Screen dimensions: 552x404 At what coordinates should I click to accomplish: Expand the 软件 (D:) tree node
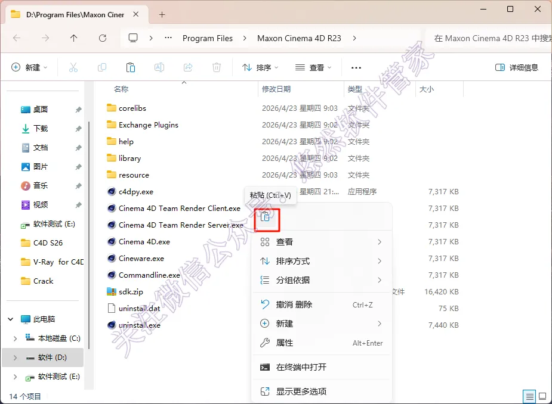pos(15,358)
